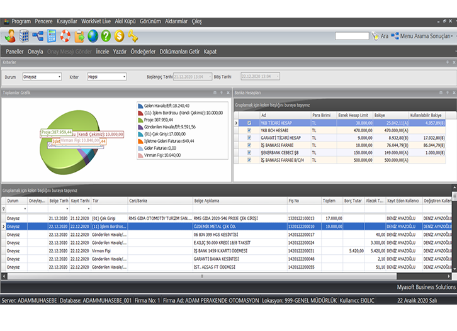
Task: Expand Menu Arama Sonuçları dropdown arrow
Action: (x=452, y=36)
